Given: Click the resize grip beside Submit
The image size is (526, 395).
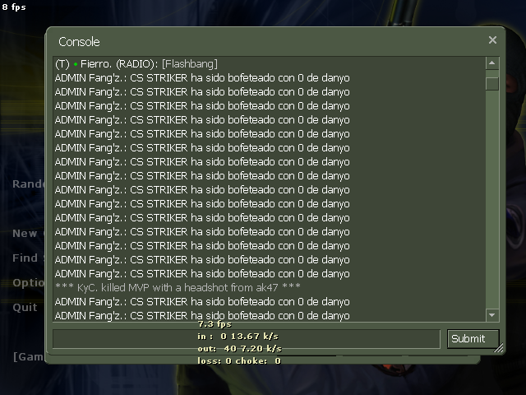Looking at the screenshot, I should [x=499, y=348].
